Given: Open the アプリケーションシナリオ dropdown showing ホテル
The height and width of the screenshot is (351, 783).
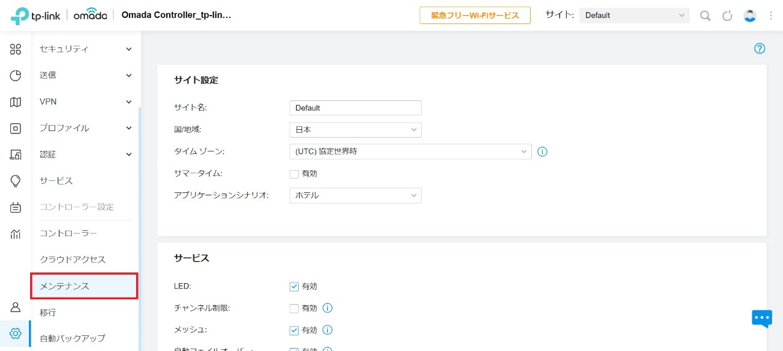Looking at the screenshot, I should (355, 195).
